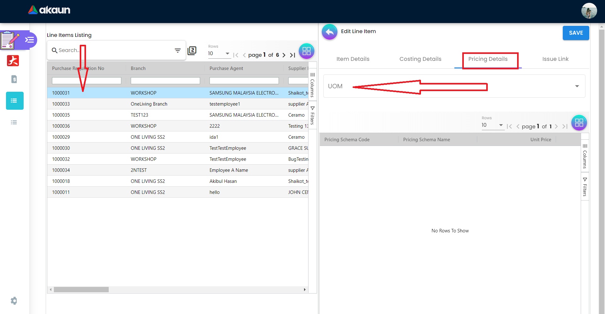Click the multi-select pages icon
605x314 pixels.
pos(192,51)
